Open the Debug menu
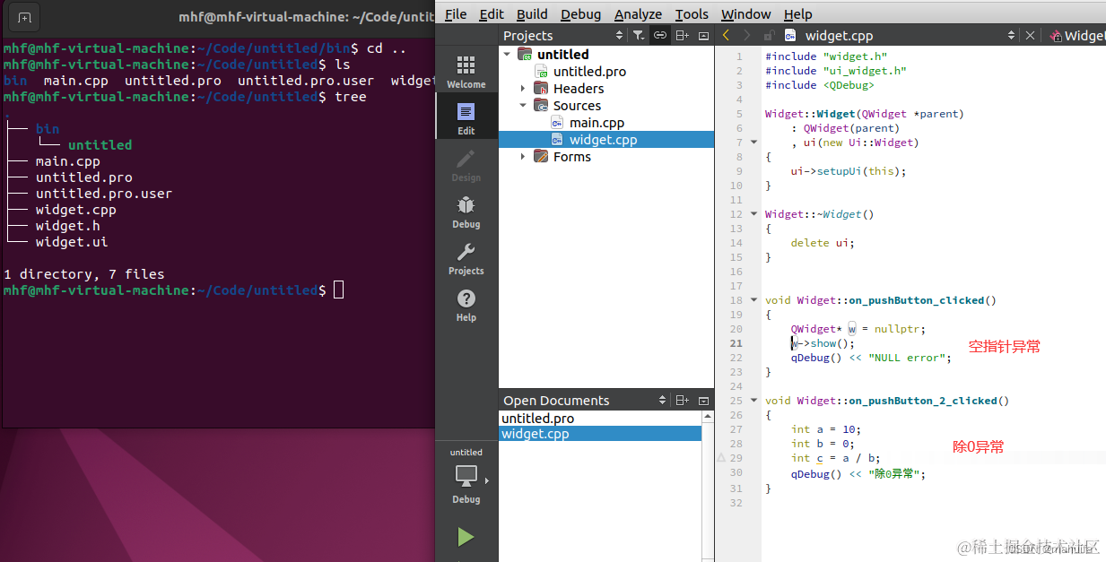 coord(580,13)
